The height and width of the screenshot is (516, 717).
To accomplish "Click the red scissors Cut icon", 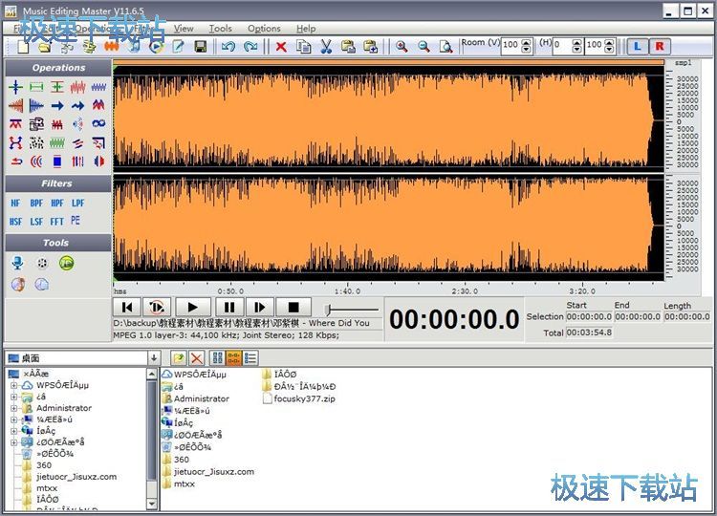I will point(326,46).
